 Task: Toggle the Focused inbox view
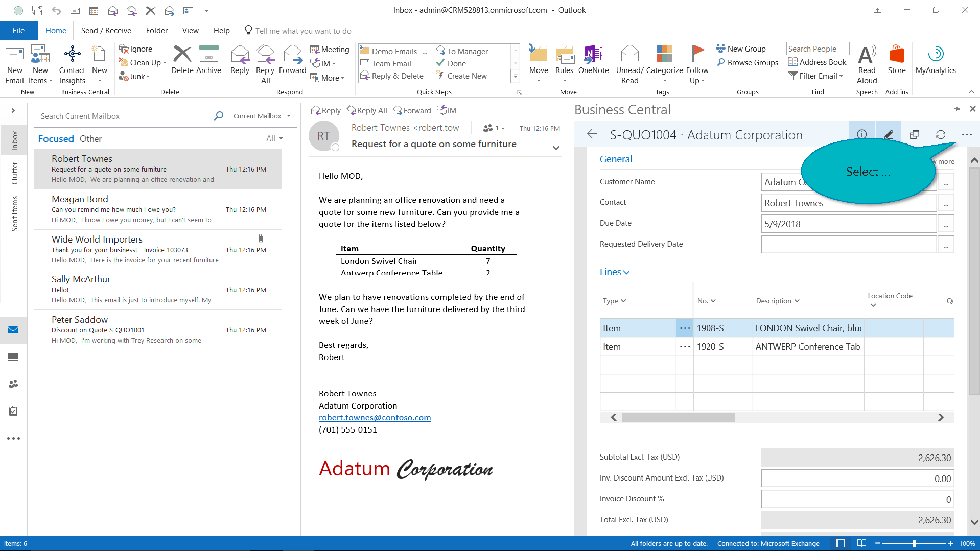pyautogui.click(x=56, y=139)
